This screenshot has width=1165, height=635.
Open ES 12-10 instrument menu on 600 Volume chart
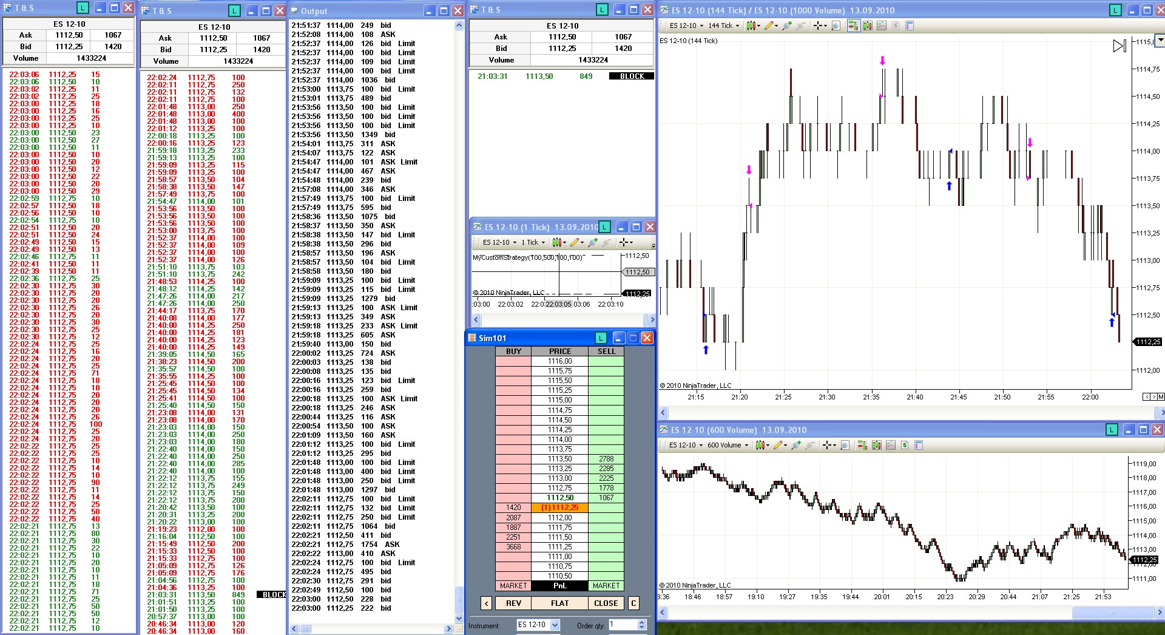coord(686,445)
